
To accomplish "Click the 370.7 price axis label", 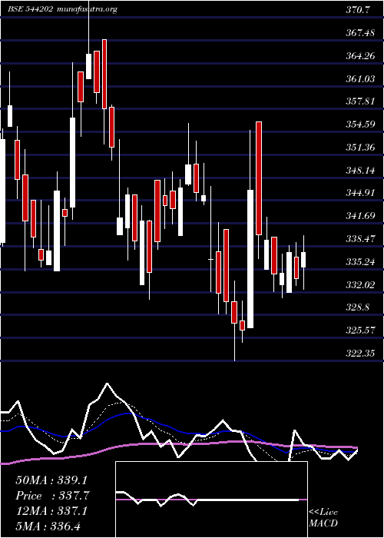I will pos(358,10).
